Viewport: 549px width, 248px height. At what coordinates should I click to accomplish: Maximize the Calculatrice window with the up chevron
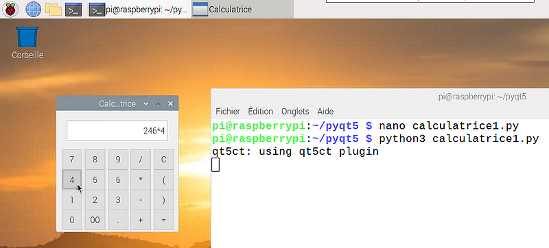[x=159, y=103]
